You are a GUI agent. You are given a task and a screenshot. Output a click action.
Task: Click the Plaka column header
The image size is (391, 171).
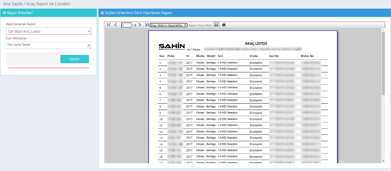171,56
